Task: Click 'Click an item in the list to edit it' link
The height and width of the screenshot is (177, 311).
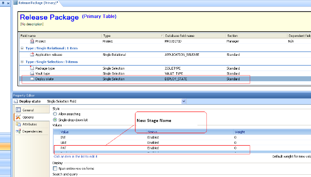Action: pos(76,156)
